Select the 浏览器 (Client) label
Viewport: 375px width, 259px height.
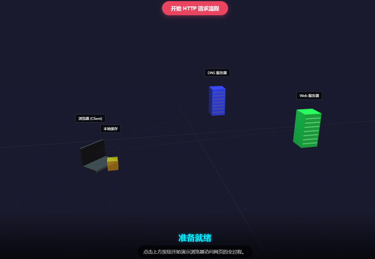click(90, 118)
